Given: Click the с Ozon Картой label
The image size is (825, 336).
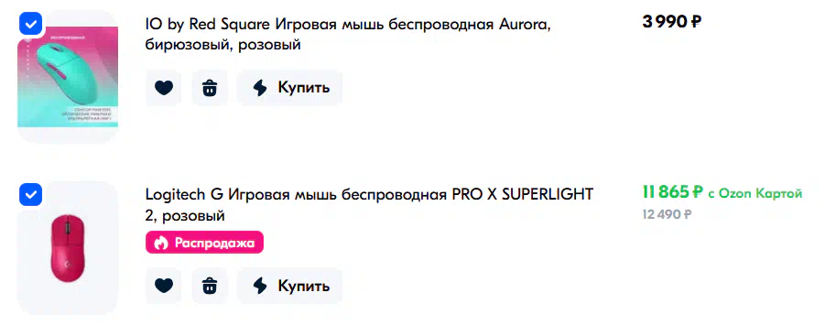Looking at the screenshot, I should click(x=755, y=193).
